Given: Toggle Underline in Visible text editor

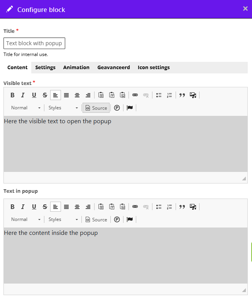Looking at the screenshot, I should (x=34, y=95).
